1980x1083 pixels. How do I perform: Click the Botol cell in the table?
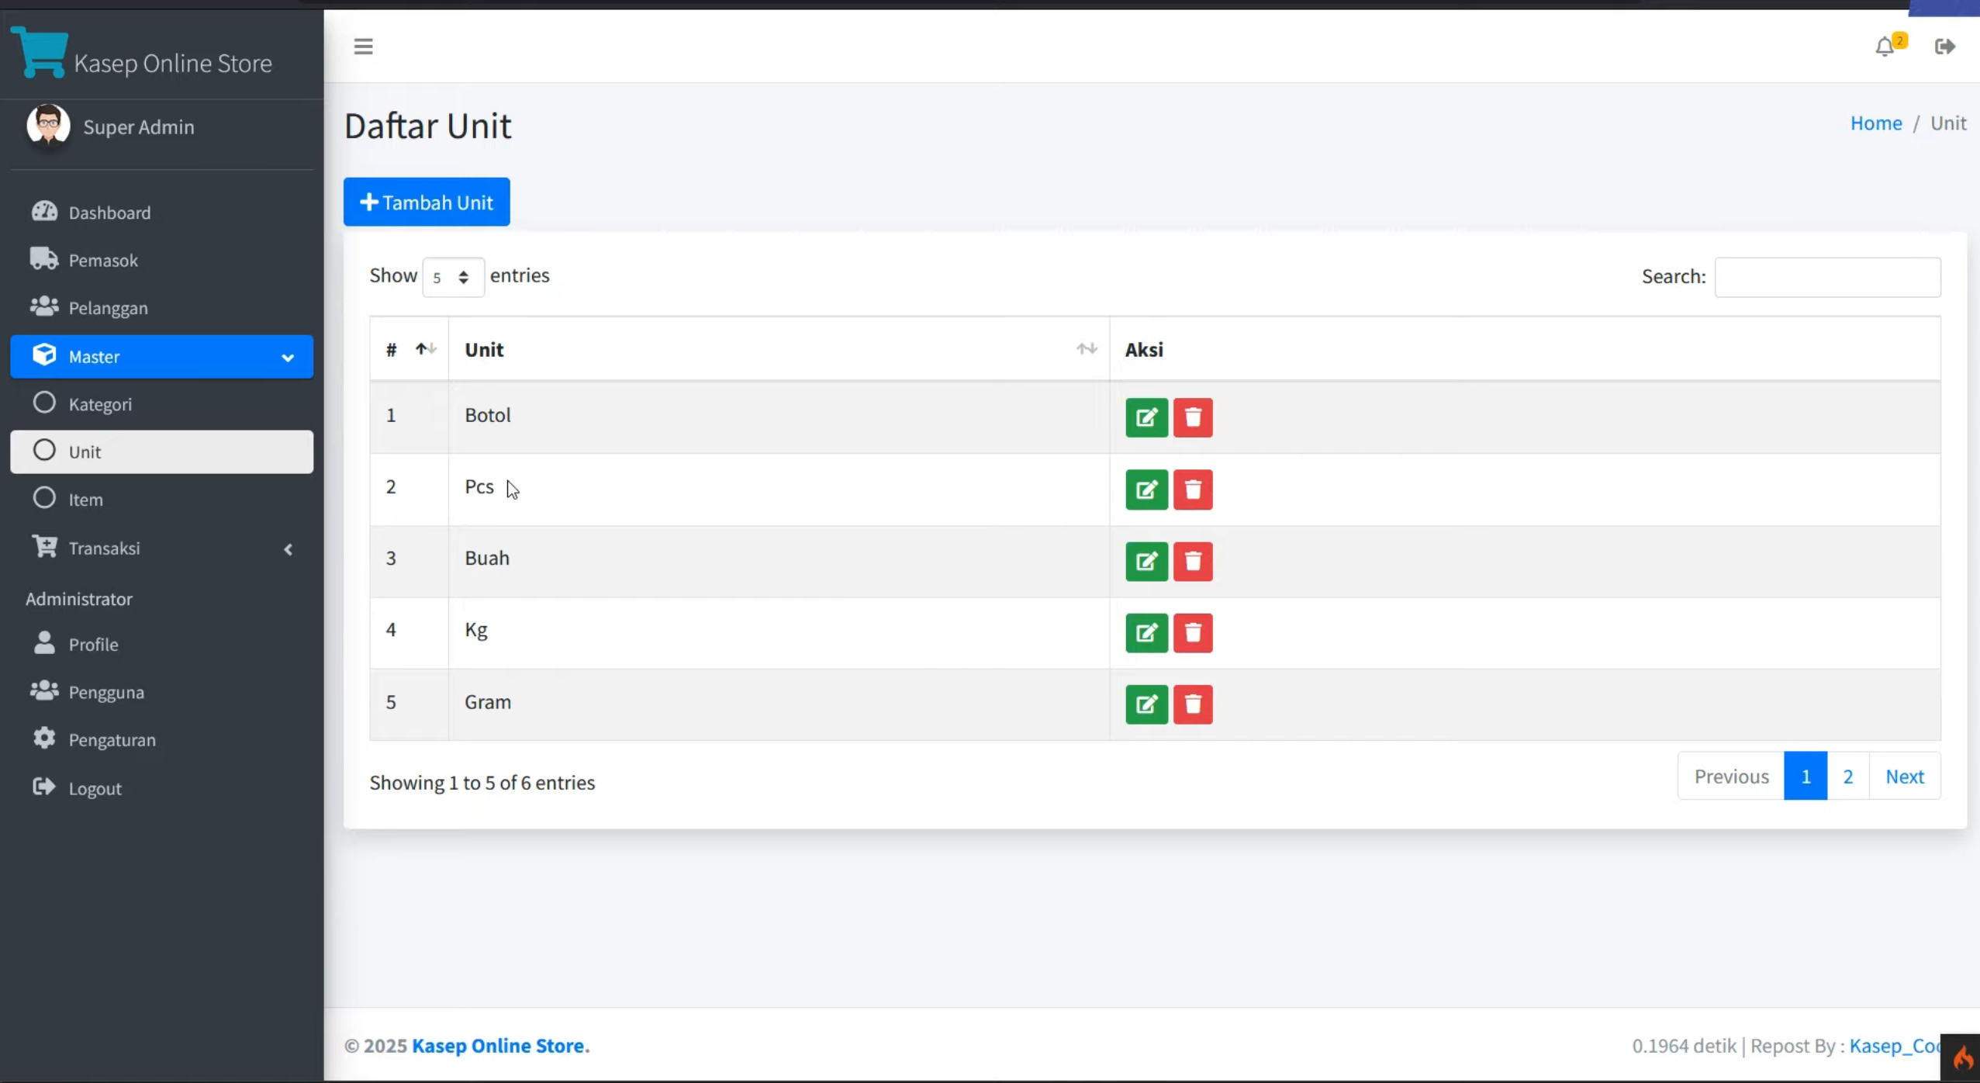coord(779,417)
